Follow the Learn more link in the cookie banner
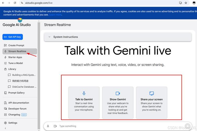 (x=55, y=15)
